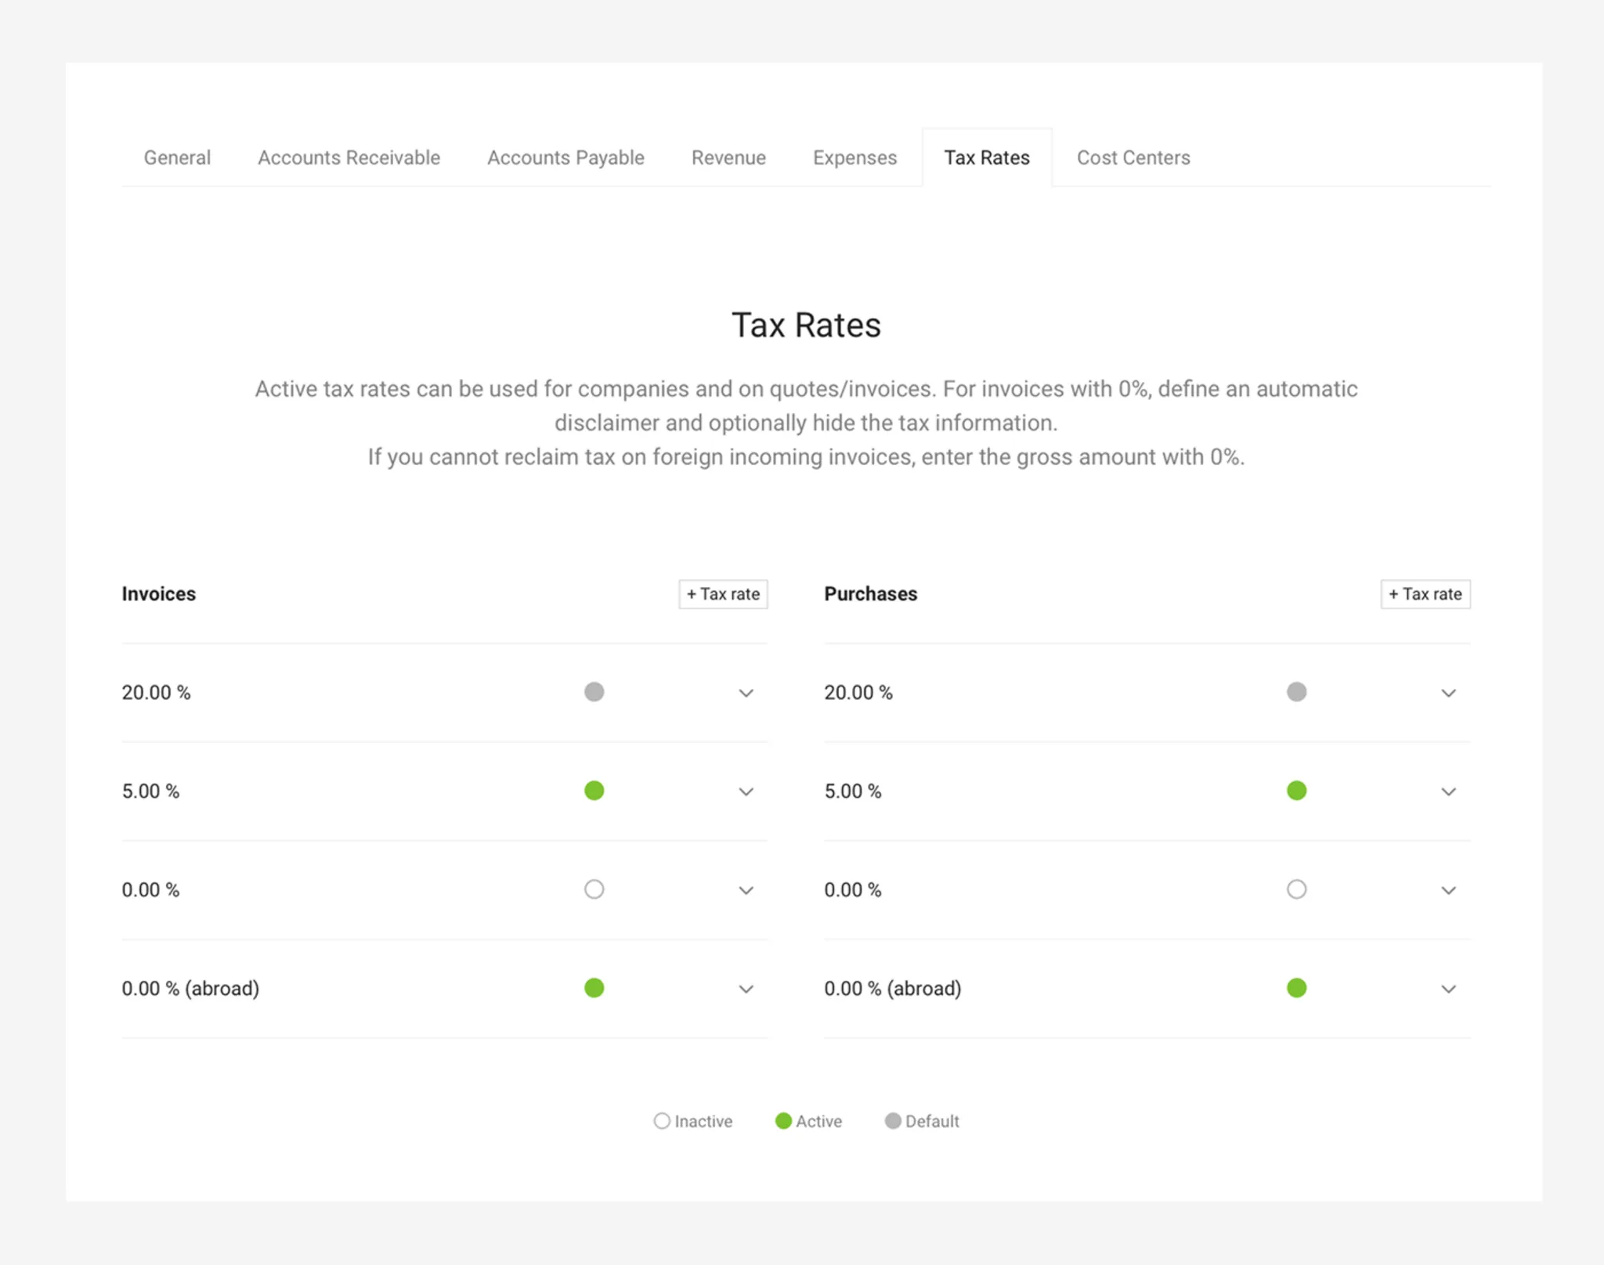Expand Invoices 0.00 % (abroad) chevron
The width and height of the screenshot is (1604, 1265).
[x=746, y=989]
